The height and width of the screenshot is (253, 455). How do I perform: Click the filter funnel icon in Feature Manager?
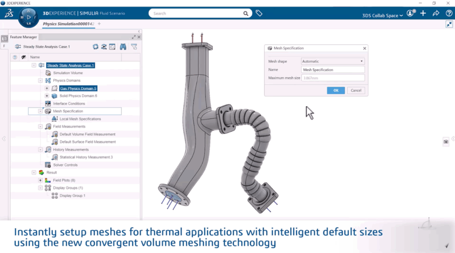[134, 47]
